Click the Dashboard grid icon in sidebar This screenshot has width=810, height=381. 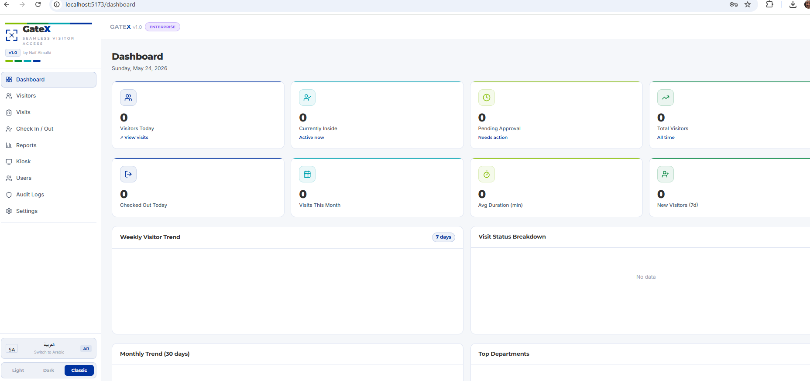tap(9, 80)
